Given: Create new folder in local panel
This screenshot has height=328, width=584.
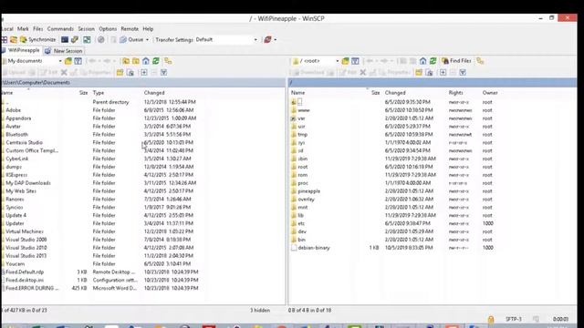Looking at the screenshot, I should [120, 73].
